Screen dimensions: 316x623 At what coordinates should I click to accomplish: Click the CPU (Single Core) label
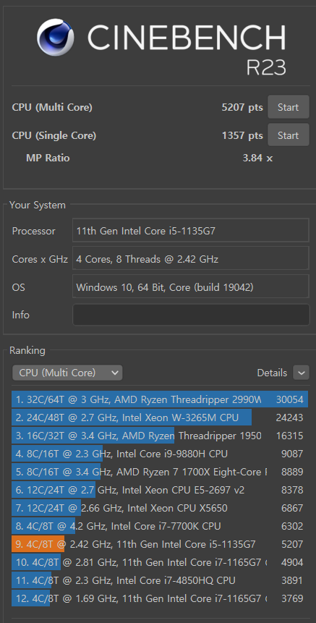54,135
